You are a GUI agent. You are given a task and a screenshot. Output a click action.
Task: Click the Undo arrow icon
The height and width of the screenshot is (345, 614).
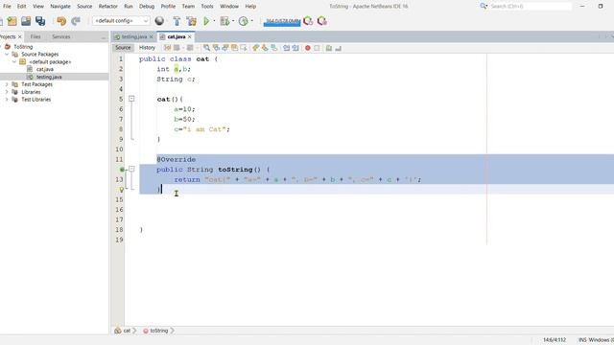[x=61, y=21]
